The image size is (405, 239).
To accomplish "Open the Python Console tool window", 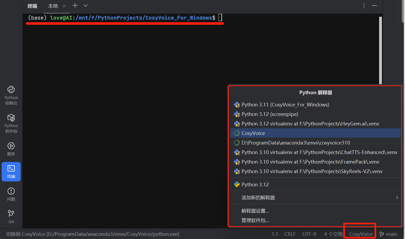I will pos(11,95).
